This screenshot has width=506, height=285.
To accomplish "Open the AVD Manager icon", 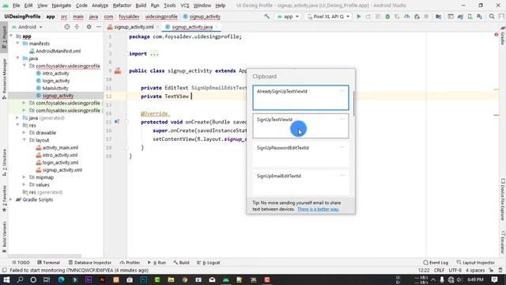I will pyautogui.click(x=470, y=16).
